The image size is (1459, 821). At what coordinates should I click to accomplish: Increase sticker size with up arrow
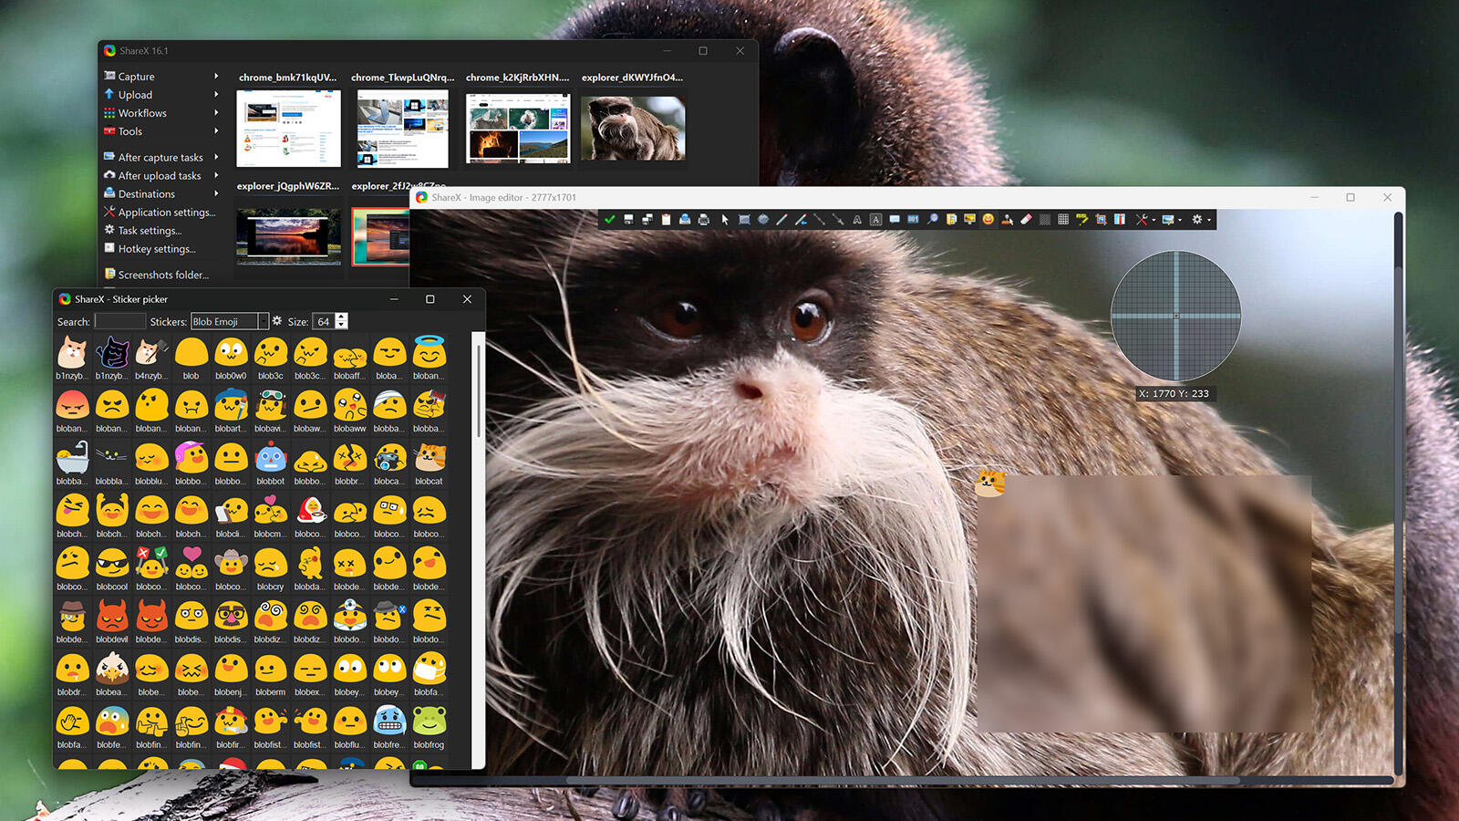point(342,317)
